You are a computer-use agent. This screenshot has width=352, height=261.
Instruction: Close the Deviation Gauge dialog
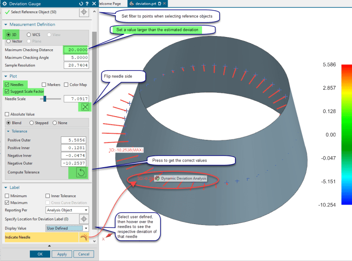(x=94, y=4)
